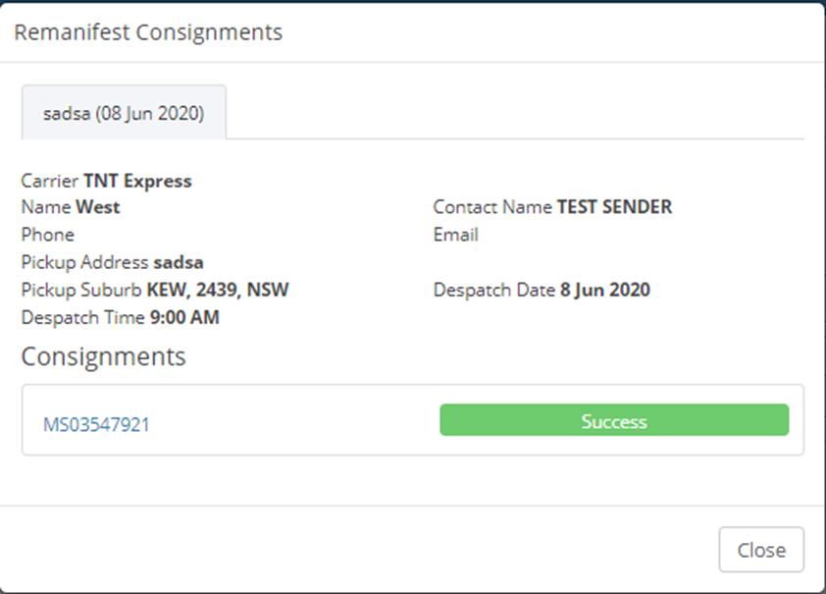Click the Contact Name label
Screen dimensions: 826x594
click(492, 207)
